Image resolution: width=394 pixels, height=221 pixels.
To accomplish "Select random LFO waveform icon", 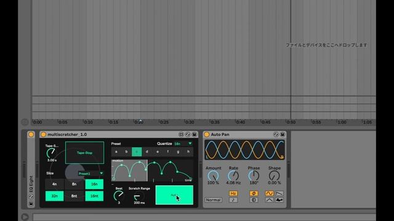I will [x=279, y=200].
